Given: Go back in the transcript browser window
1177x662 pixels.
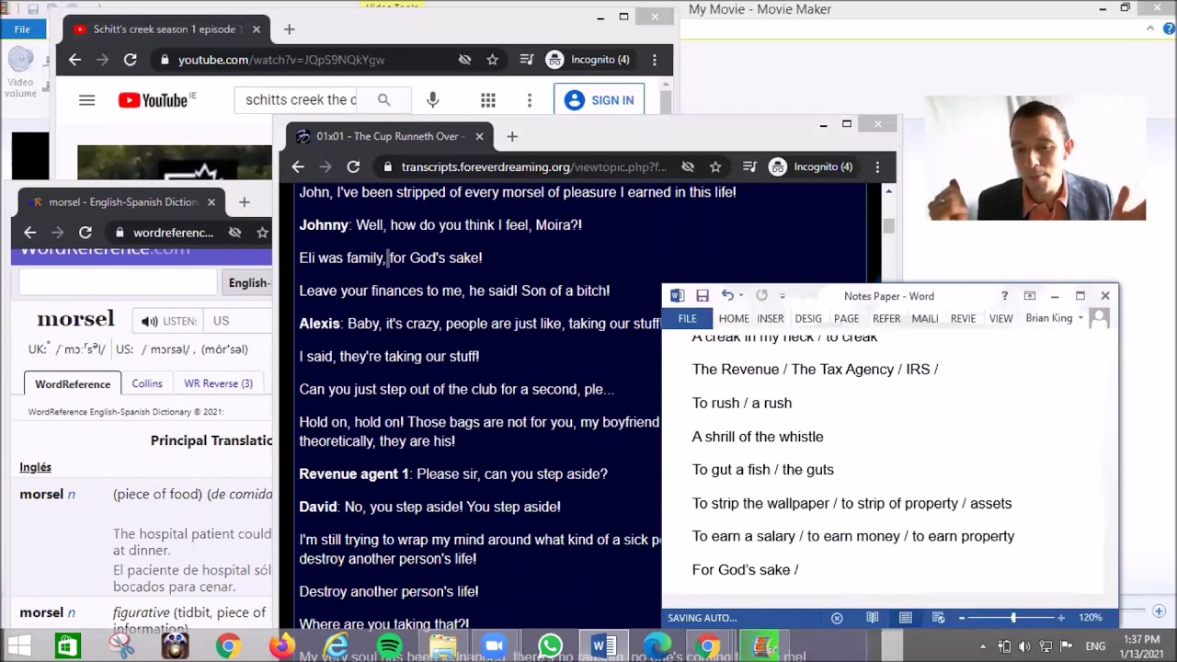Looking at the screenshot, I should point(298,166).
